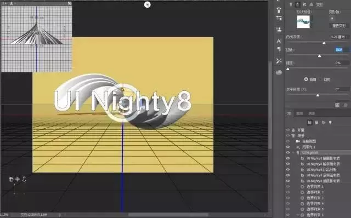Screen dimensions: 351x218
Task: Switch to the 通道 (Channels) tab
Action: [312, 113]
